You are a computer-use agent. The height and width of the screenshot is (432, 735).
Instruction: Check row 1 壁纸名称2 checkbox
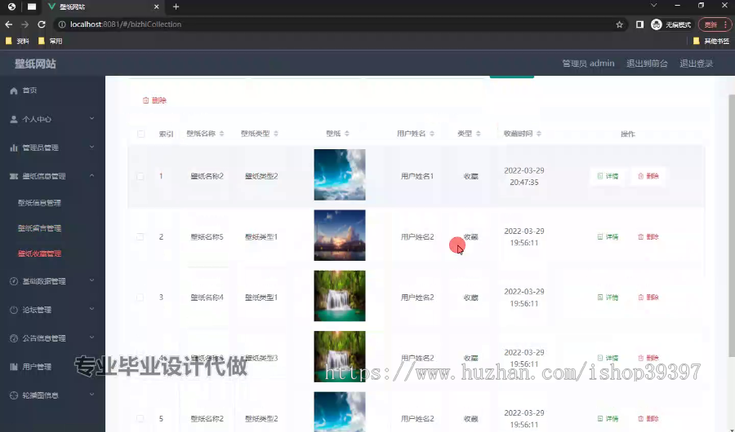coord(140,176)
